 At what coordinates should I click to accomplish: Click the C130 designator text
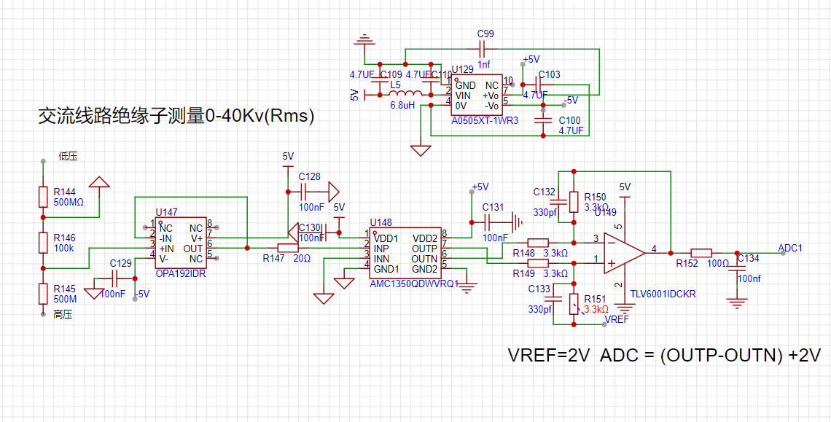[310, 227]
